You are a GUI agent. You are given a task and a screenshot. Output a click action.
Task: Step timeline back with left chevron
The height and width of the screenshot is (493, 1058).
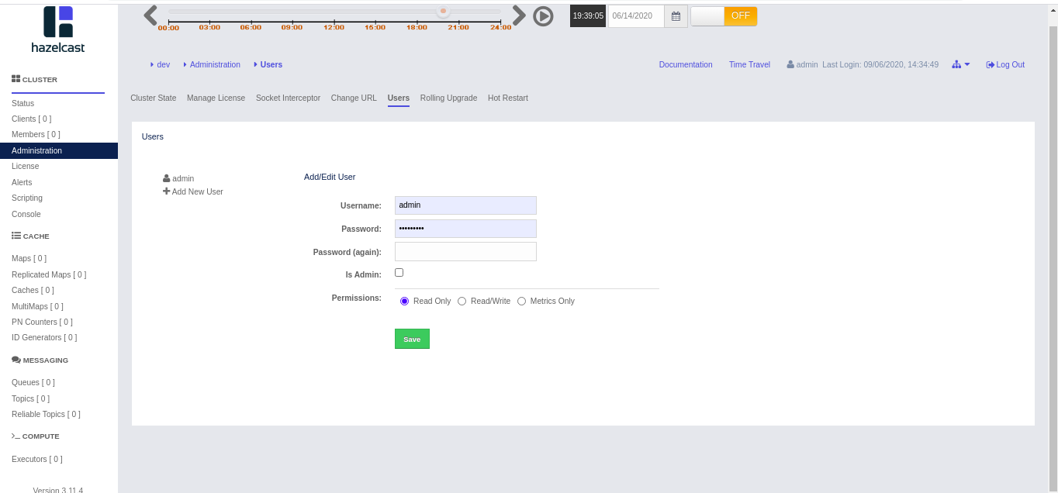point(150,16)
